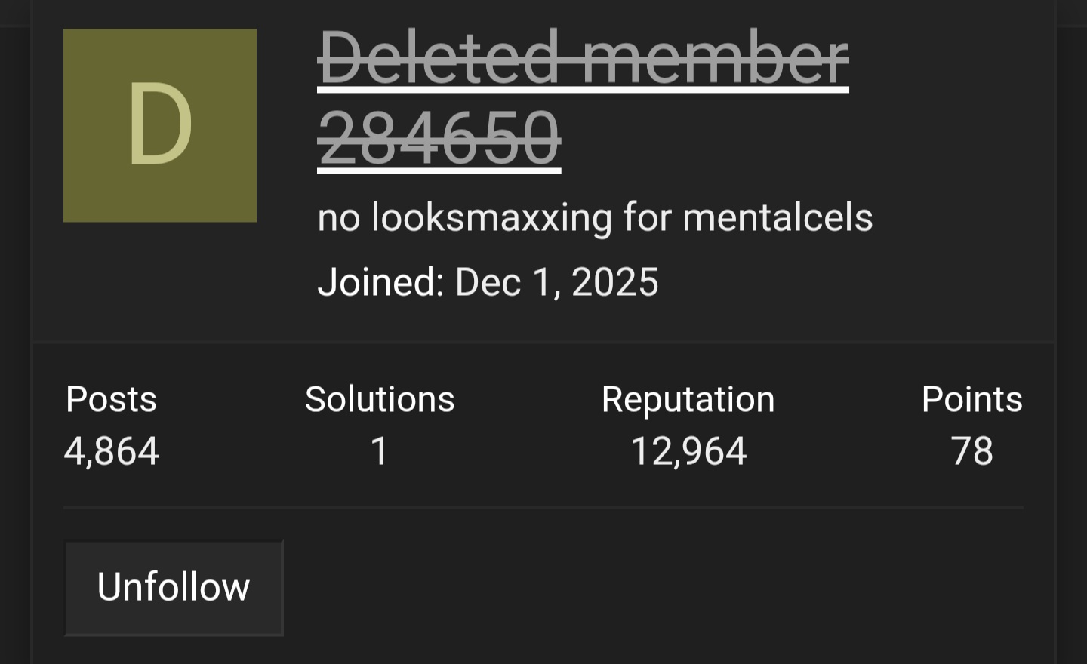Click the letter D inside the avatar
1087x664 pixels.
point(160,125)
